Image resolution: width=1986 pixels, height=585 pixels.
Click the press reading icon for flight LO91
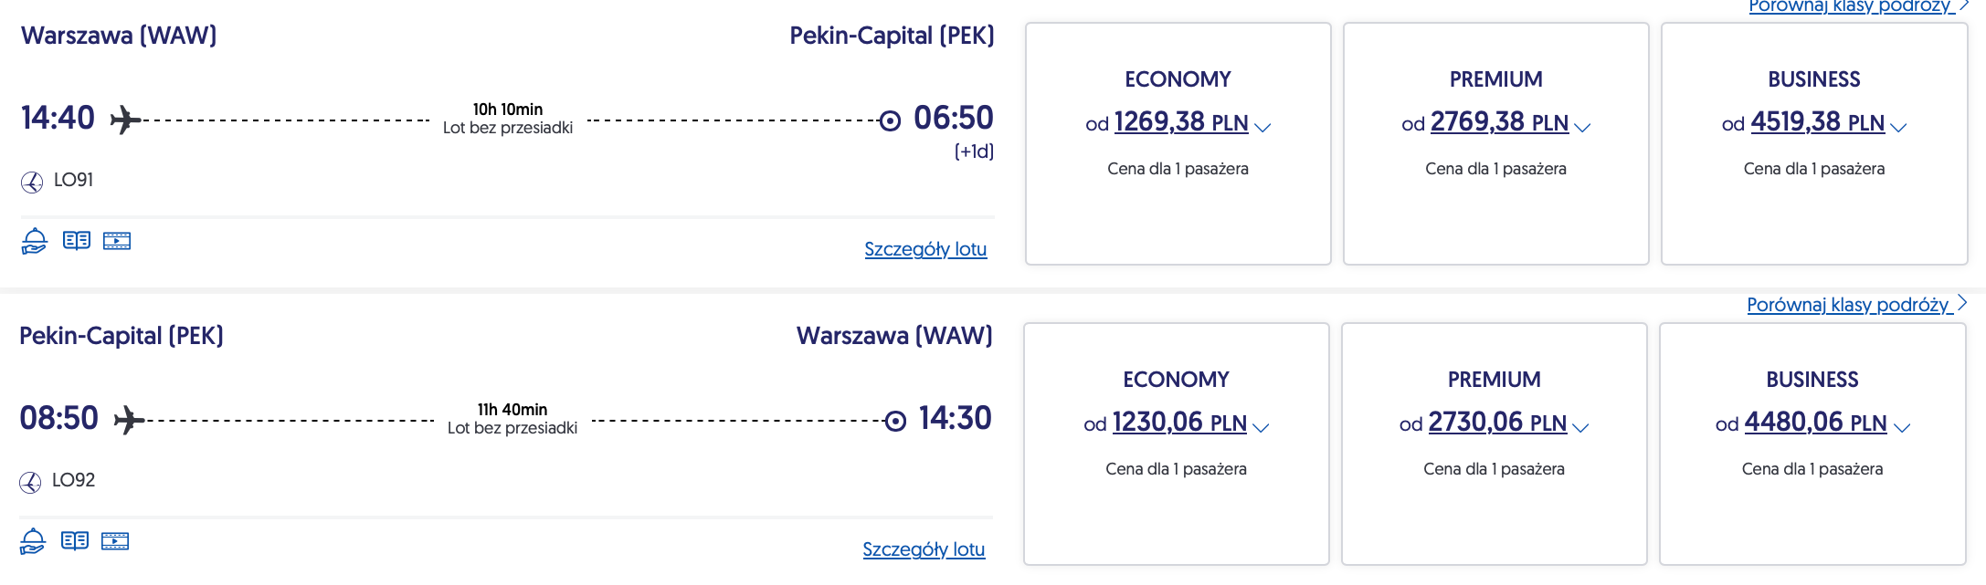(77, 241)
